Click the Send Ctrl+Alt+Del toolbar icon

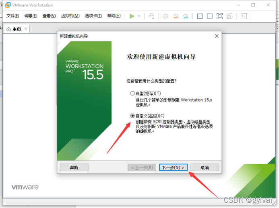point(152,16)
